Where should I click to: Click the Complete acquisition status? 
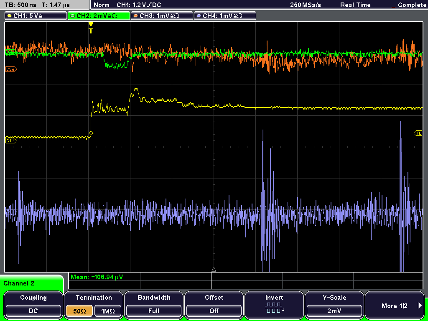412,5
